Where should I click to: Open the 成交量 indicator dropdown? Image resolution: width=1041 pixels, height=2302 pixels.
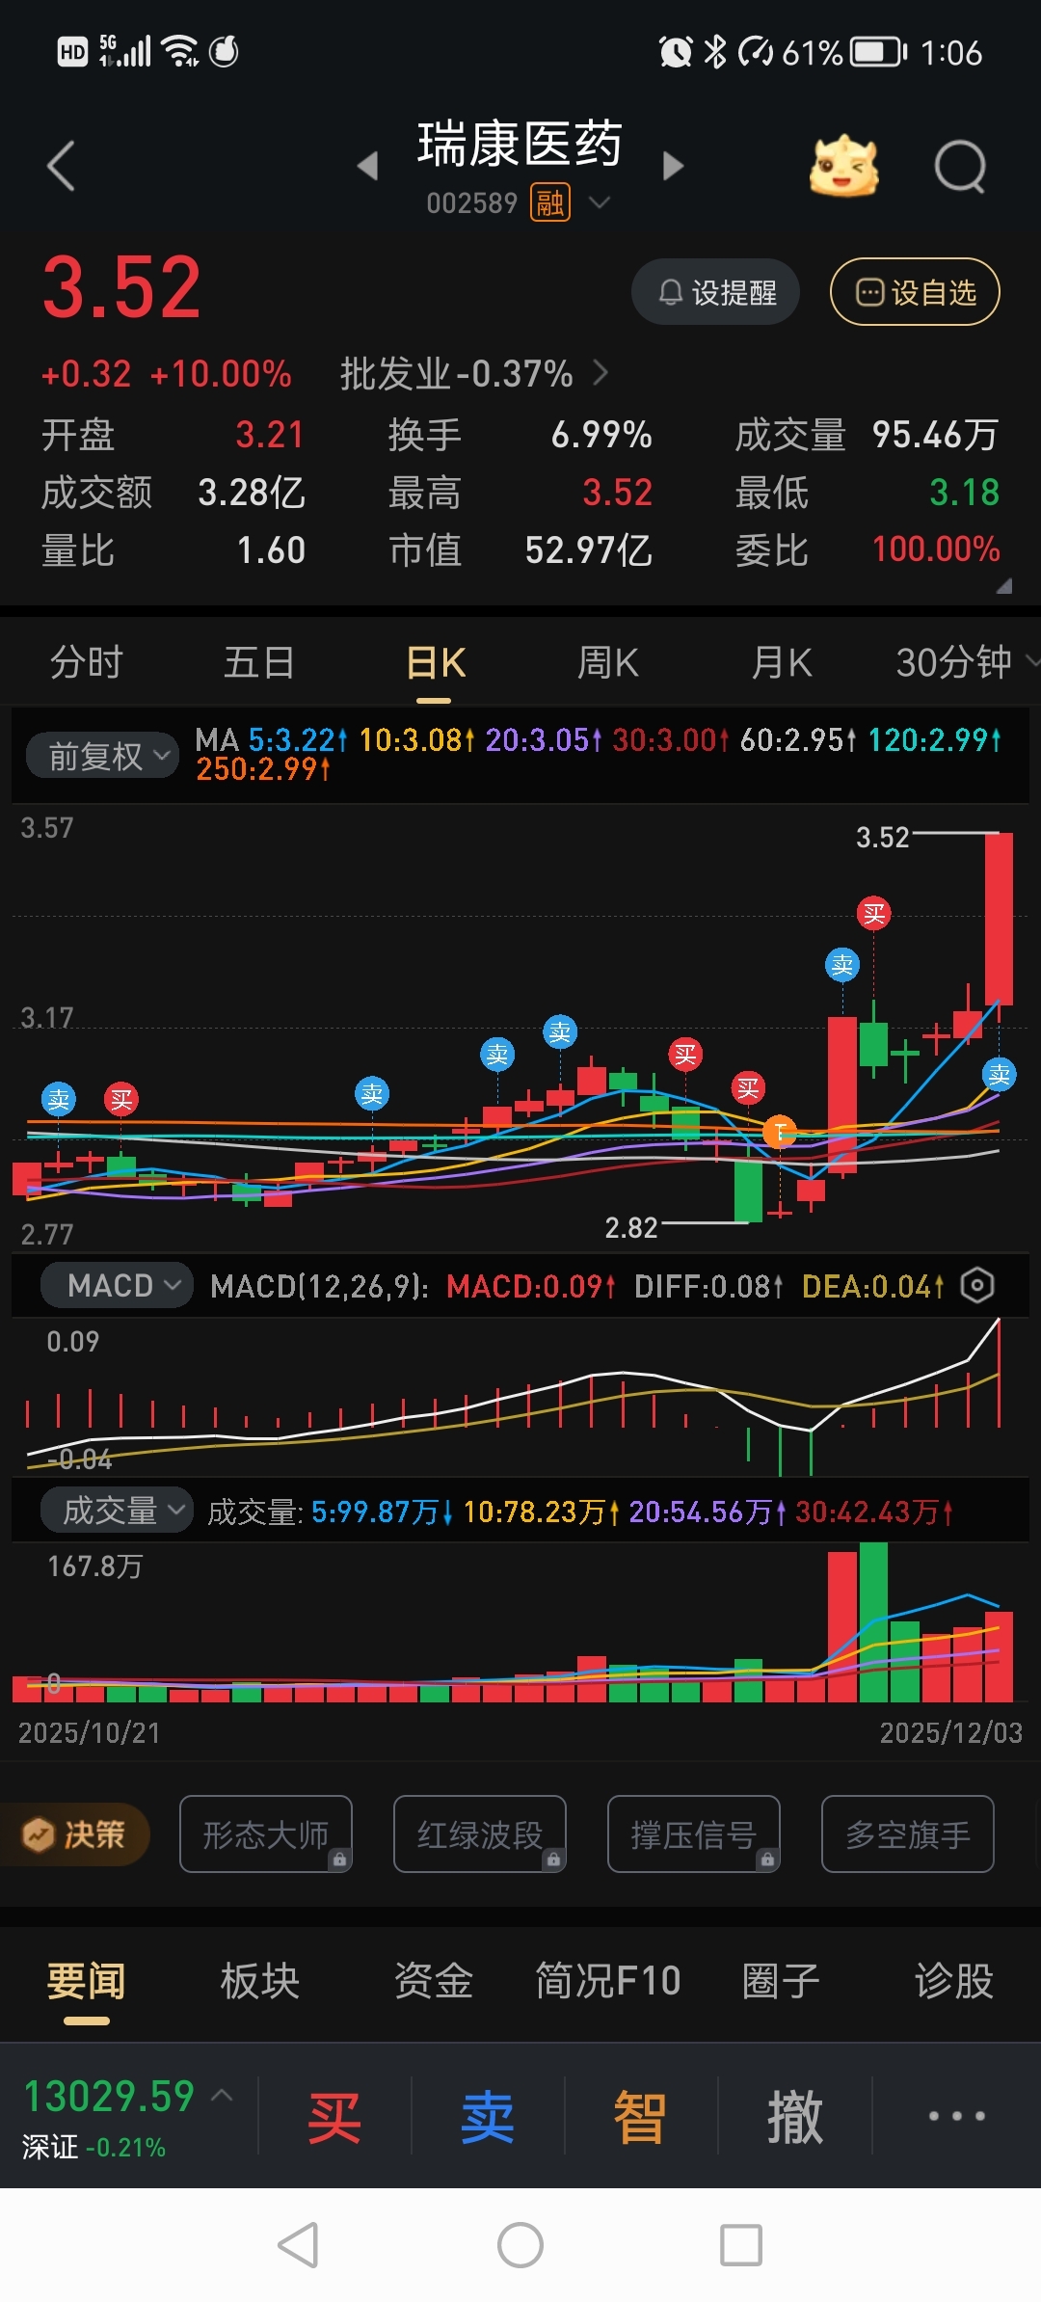(118, 1510)
